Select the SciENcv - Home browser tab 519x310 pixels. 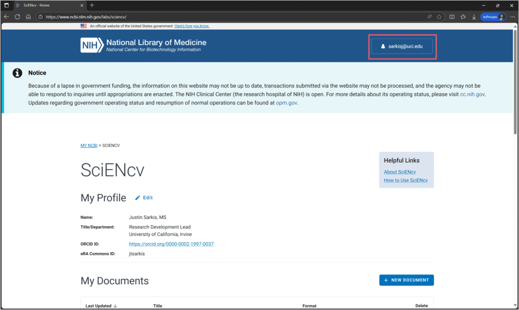pos(48,5)
